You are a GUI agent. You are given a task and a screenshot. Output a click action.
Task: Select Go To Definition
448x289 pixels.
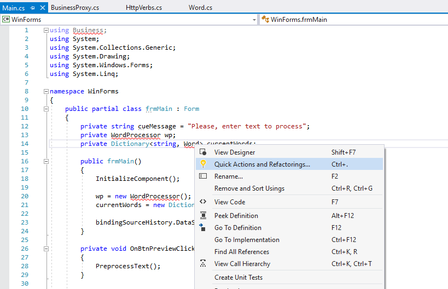point(289,227)
